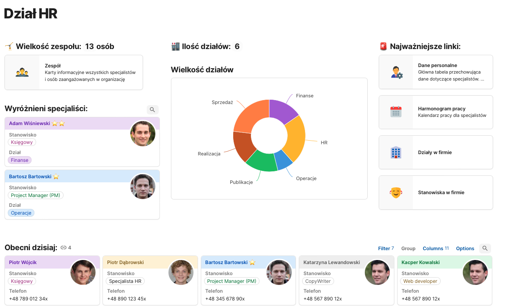Open the Harmonogram pracy calendar icon
The image size is (505, 307).
tap(396, 112)
